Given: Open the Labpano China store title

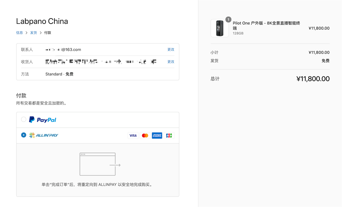Looking at the screenshot, I should point(42,21).
